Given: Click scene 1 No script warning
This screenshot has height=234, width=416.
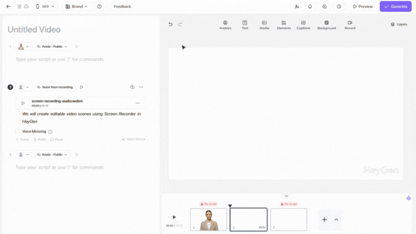Looking at the screenshot, I should coord(209,204).
